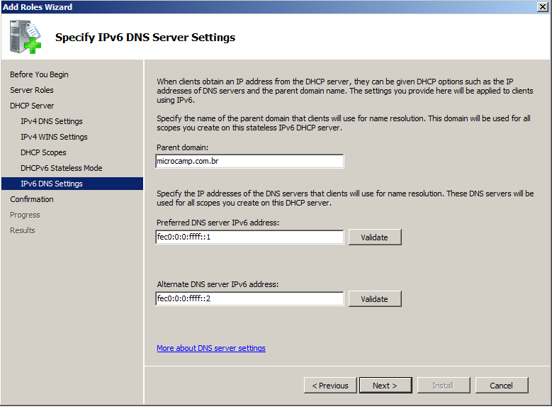This screenshot has height=409, width=552.
Task: Go back with the Previous button
Action: tap(330, 386)
